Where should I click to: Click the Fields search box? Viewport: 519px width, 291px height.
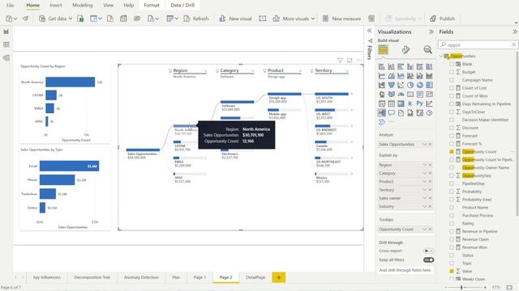pos(478,45)
